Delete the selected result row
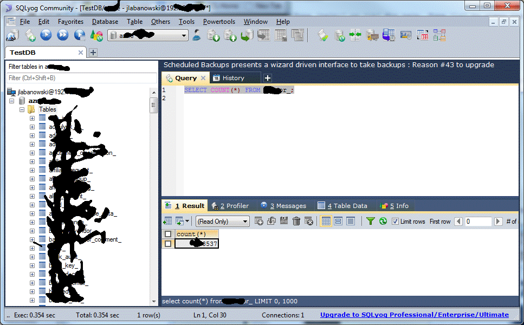This screenshot has width=524, height=325. pyautogui.click(x=295, y=221)
